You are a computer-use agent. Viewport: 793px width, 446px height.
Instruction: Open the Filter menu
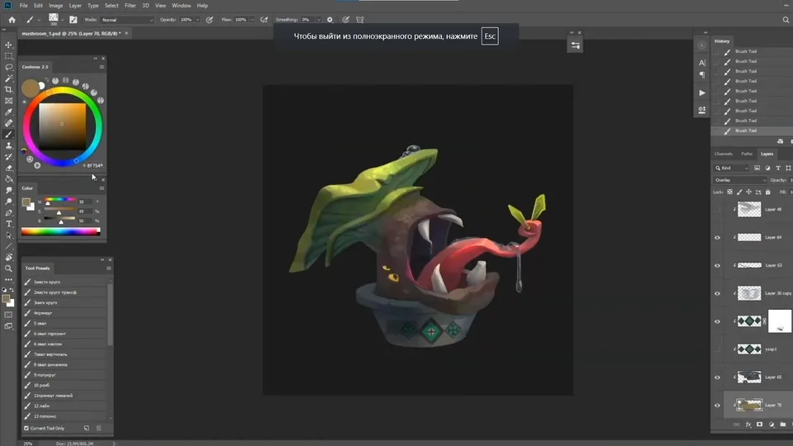point(130,6)
